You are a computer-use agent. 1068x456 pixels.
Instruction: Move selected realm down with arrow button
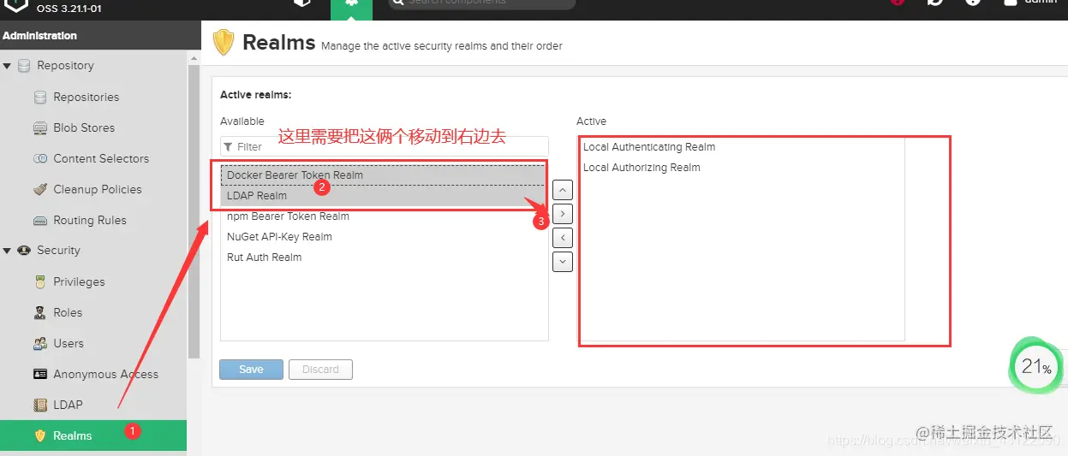563,262
